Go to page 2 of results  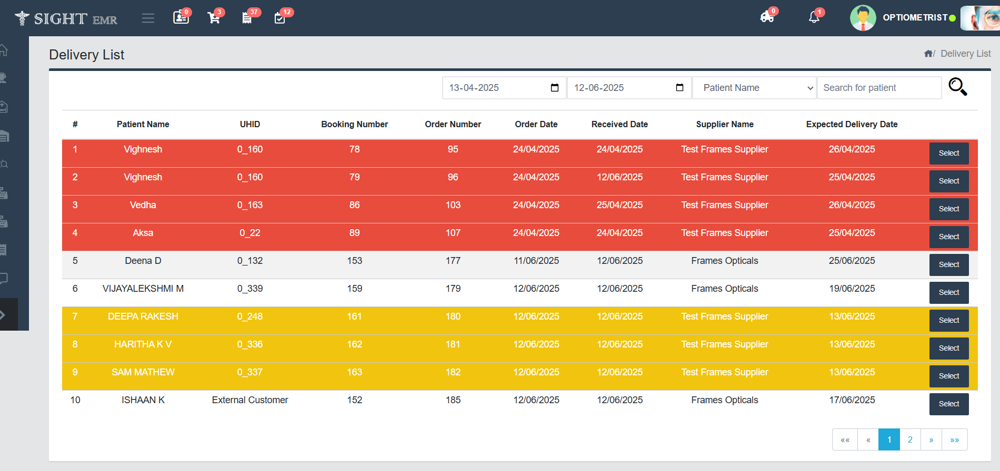[910, 439]
